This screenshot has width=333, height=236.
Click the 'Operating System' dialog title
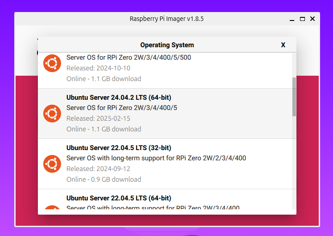167,45
